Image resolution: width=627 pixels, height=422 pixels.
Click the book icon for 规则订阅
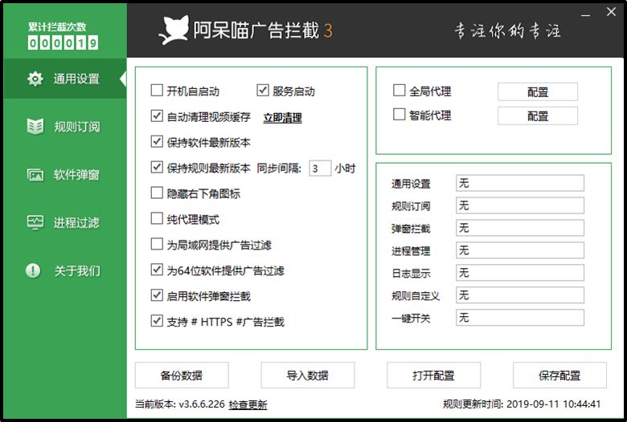pos(35,127)
